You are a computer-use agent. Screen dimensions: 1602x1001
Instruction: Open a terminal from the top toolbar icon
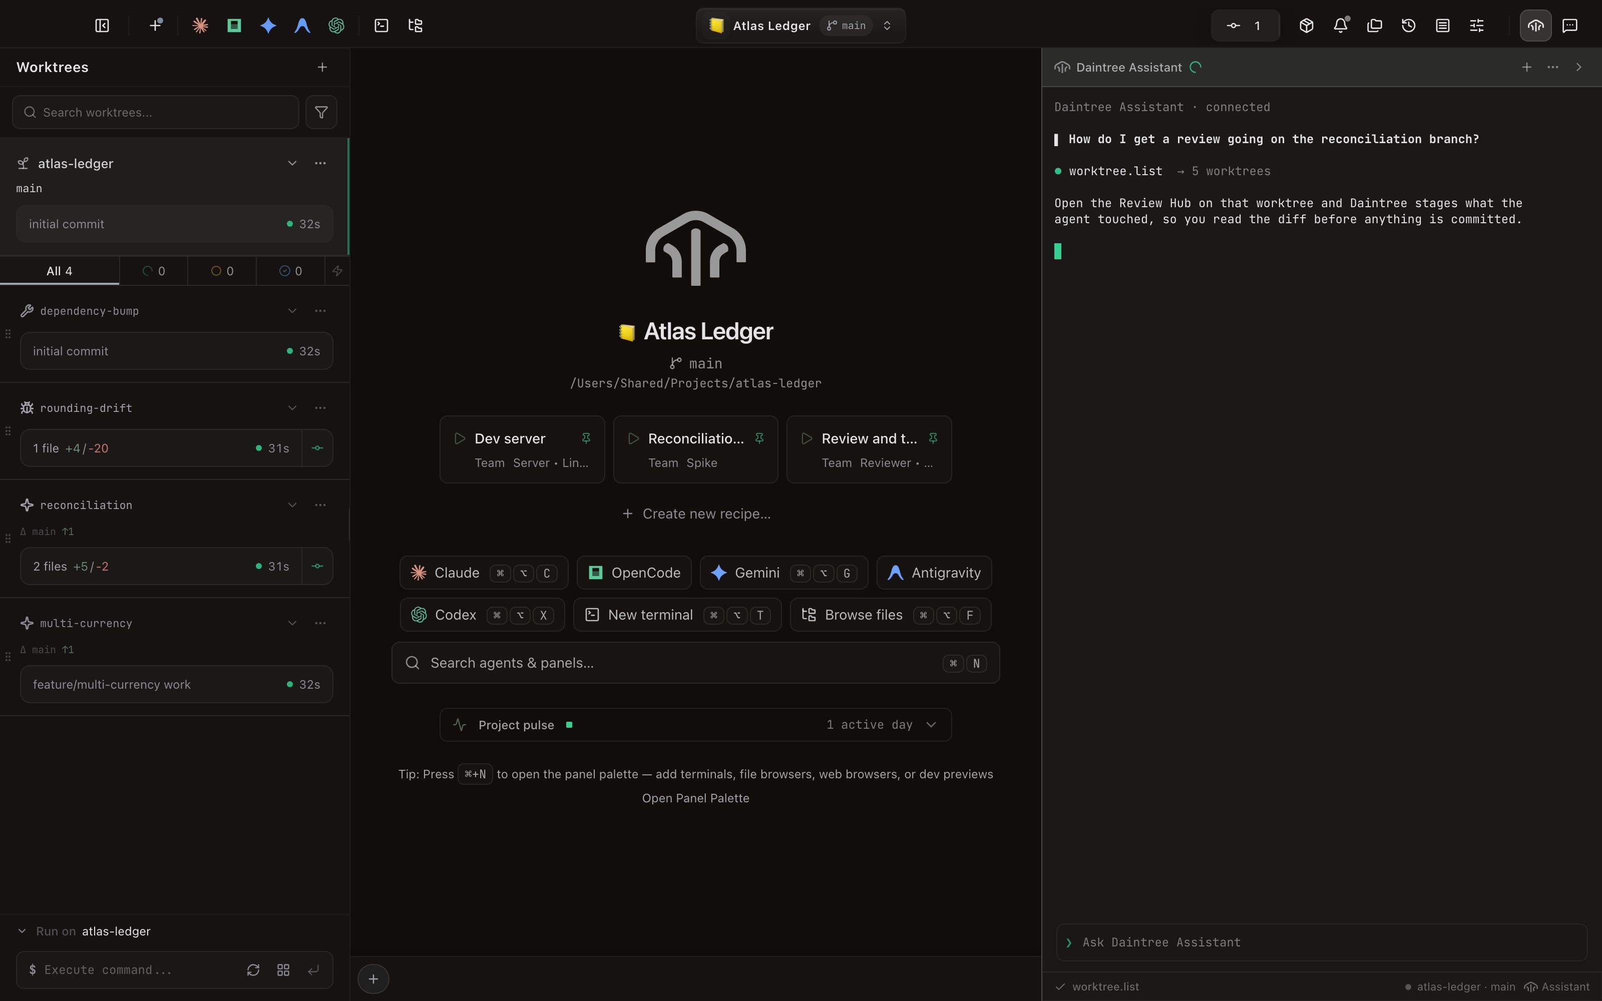(x=381, y=26)
